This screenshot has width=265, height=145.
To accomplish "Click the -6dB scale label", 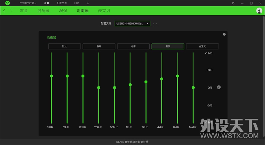I will pyautogui.click(x=209, y=106).
